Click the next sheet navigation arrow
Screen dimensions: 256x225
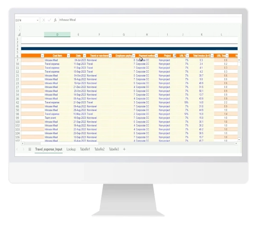tap(23, 149)
